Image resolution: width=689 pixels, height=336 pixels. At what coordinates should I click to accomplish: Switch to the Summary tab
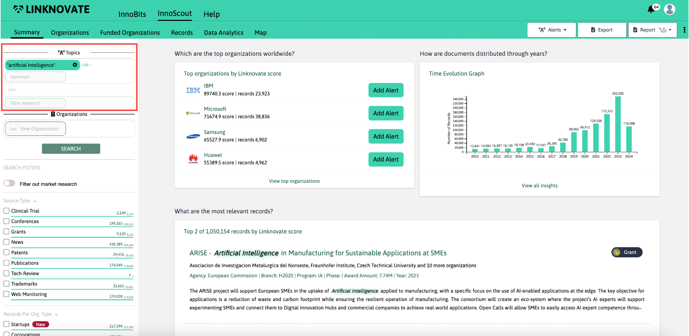[x=27, y=32]
